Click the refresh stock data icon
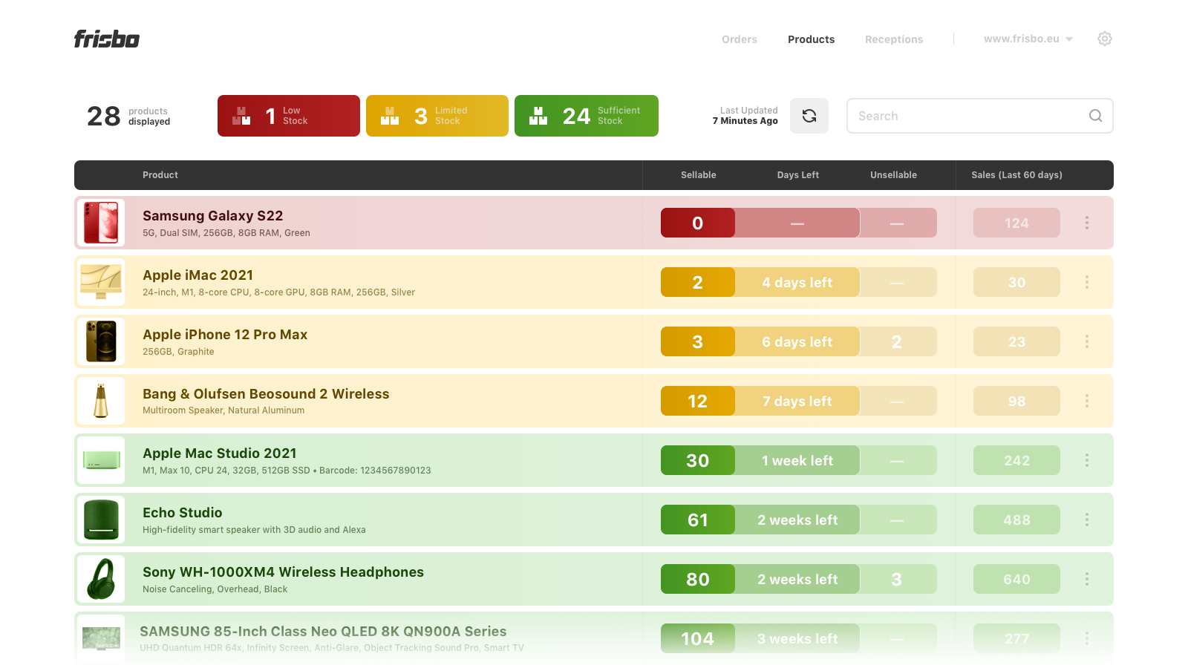The image size is (1188, 668). click(809, 116)
